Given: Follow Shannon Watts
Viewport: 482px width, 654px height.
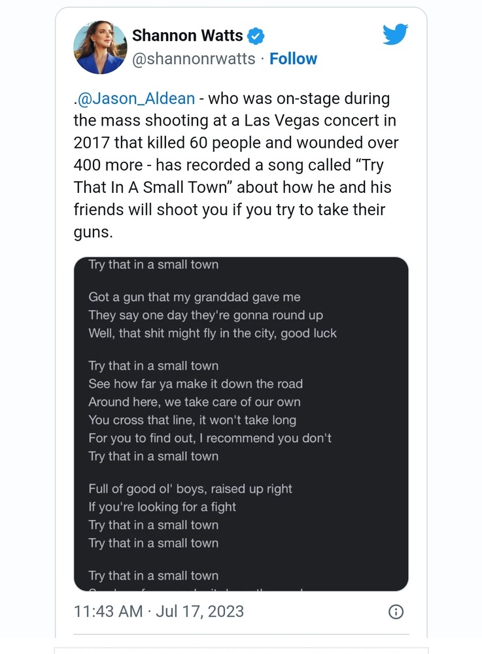Looking at the screenshot, I should pyautogui.click(x=293, y=59).
